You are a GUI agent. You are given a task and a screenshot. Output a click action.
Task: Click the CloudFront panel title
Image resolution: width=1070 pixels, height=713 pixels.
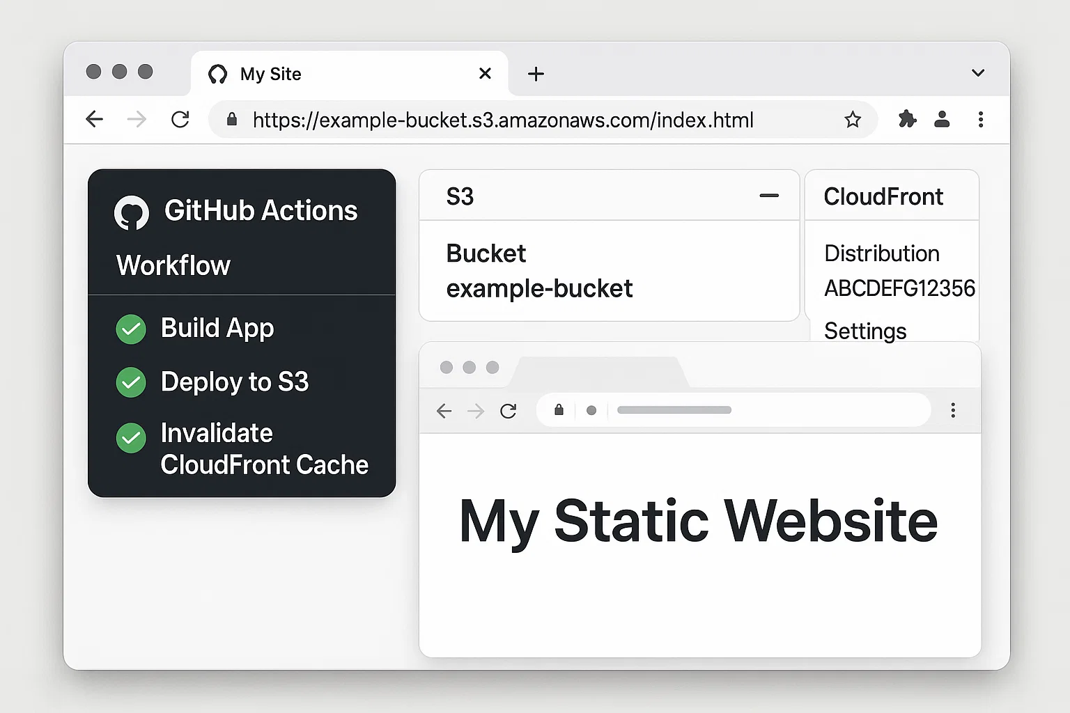click(x=883, y=196)
